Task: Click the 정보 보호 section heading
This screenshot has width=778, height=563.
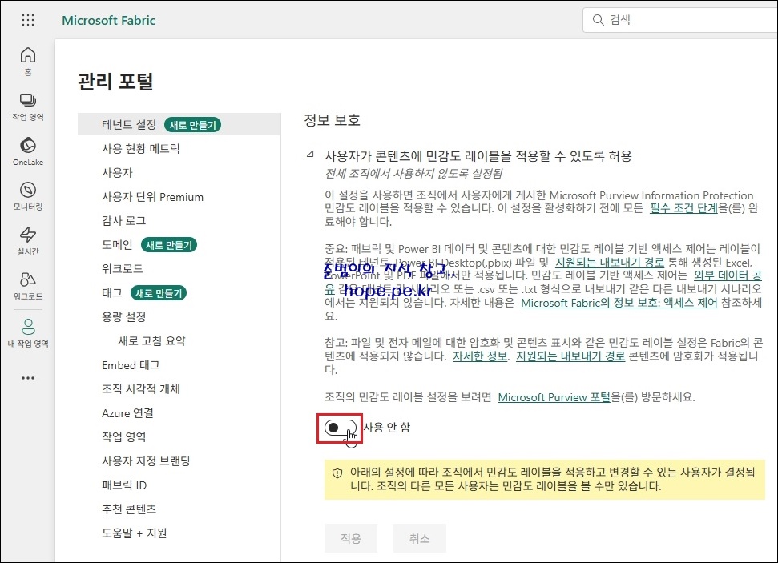Action: click(332, 120)
